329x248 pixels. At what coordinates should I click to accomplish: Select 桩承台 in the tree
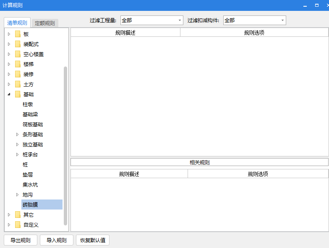click(30, 155)
